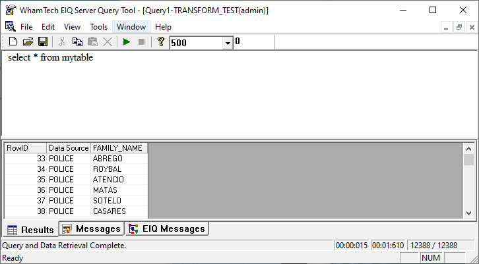Image resolution: width=479 pixels, height=264 pixels.
Task: Click POLICE cell in row 38
Action: point(69,211)
